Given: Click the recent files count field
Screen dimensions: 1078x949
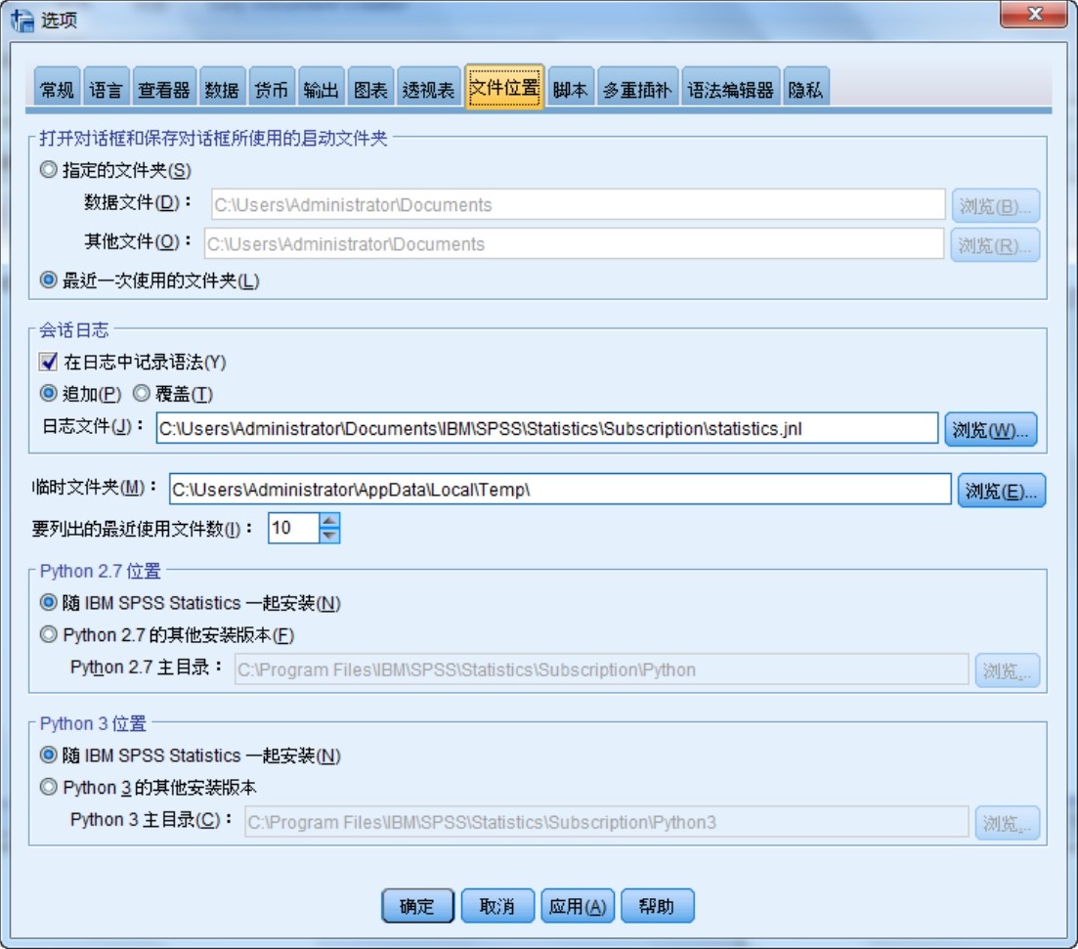Looking at the screenshot, I should (293, 528).
